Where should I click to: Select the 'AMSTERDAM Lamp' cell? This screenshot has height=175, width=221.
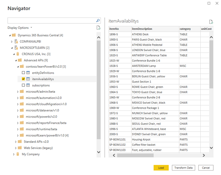(x=155, y=66)
